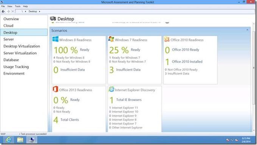Viewport: 257px width, 145px height.
Task: Click 'Office 2010 Ready' label
Action: point(185,49)
